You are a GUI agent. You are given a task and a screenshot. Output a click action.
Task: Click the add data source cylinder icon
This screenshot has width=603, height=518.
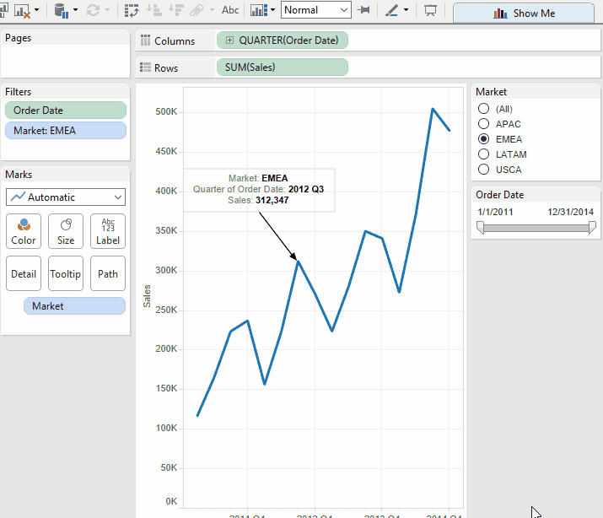point(61,11)
